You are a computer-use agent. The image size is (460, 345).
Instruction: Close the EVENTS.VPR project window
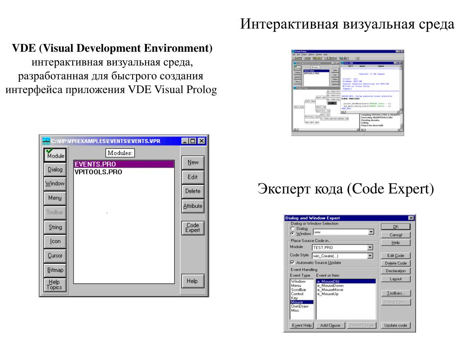(202, 141)
